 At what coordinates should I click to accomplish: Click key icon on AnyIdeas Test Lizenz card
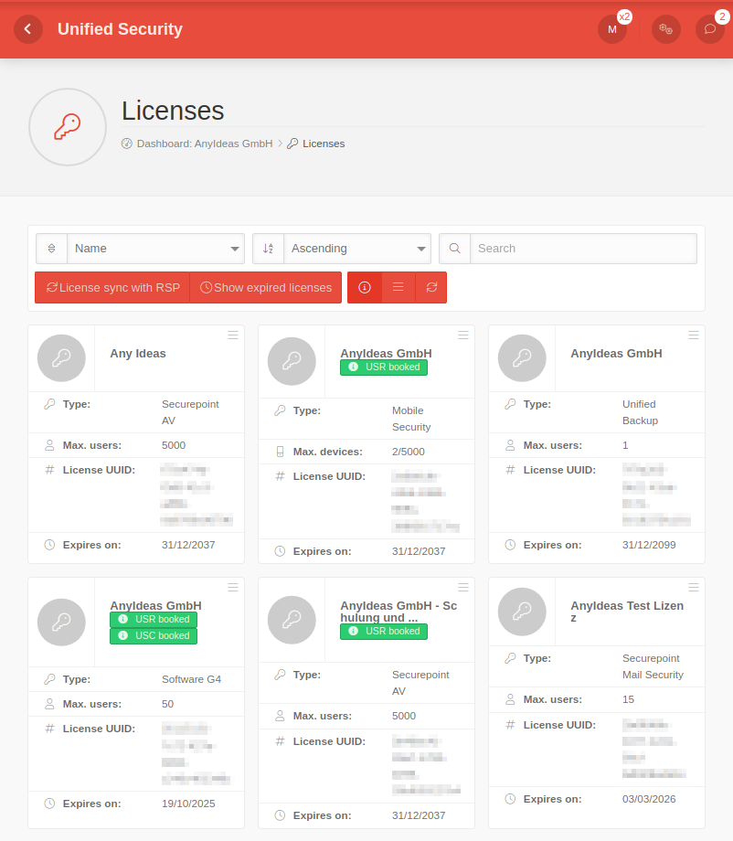(522, 611)
